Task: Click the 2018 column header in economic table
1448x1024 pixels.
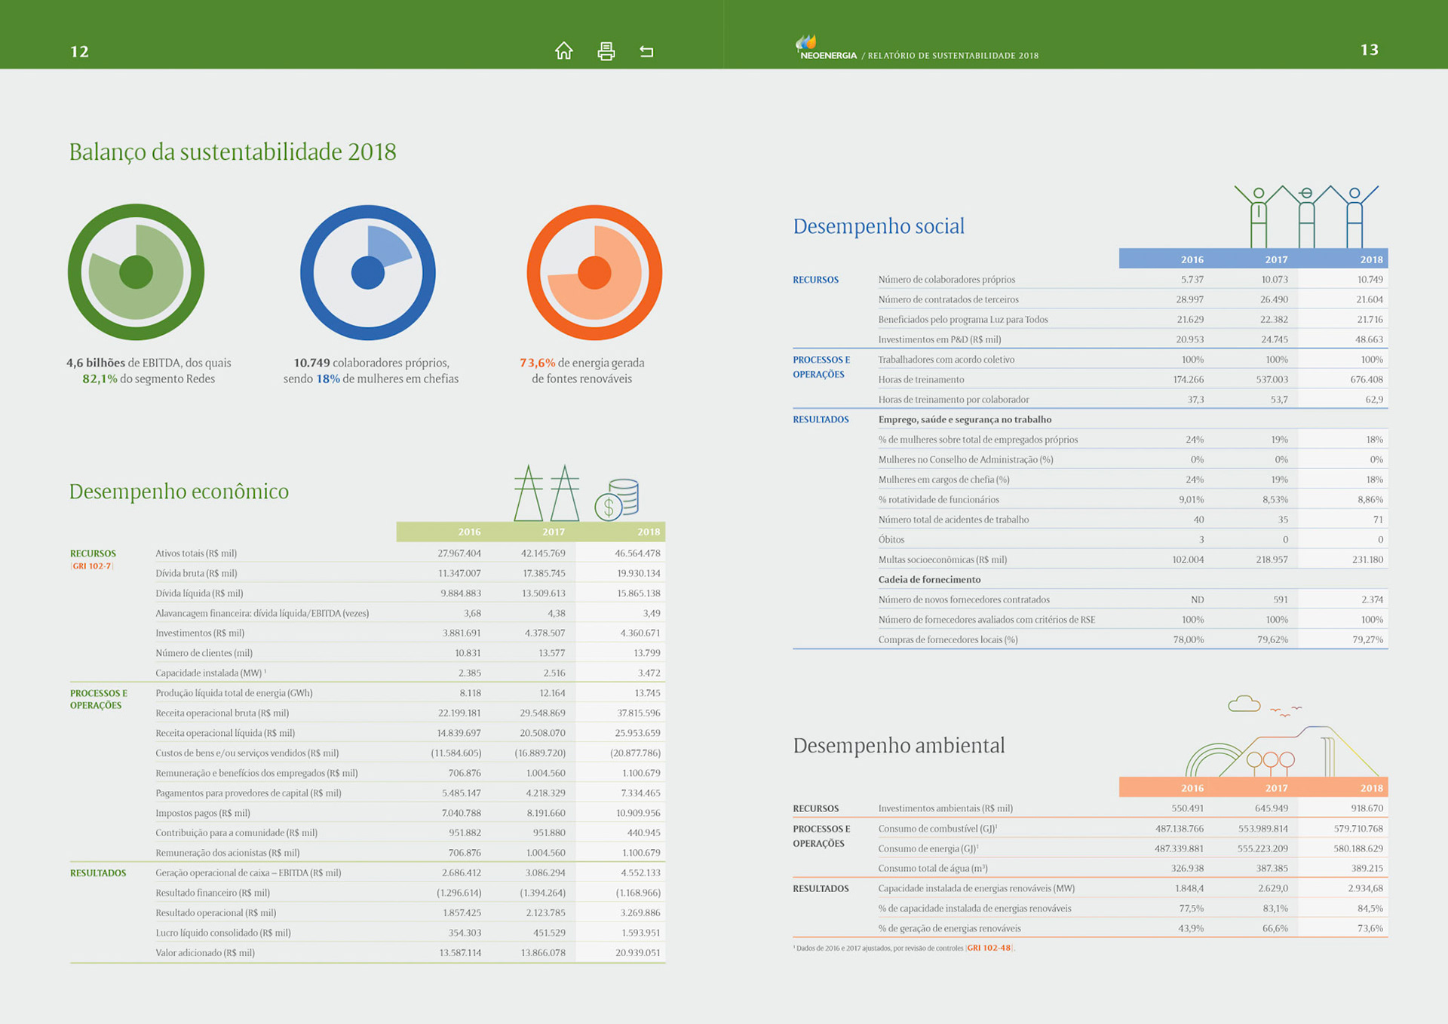Action: tap(648, 532)
